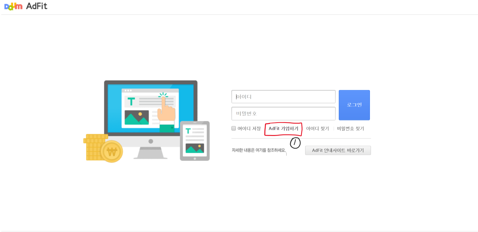Click the AdFit 안내사이트 바로가기 button
The image size is (478, 232).
pyautogui.click(x=338, y=150)
